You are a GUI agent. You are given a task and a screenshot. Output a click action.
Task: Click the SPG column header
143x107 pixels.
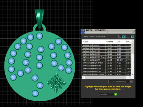coord(128,42)
